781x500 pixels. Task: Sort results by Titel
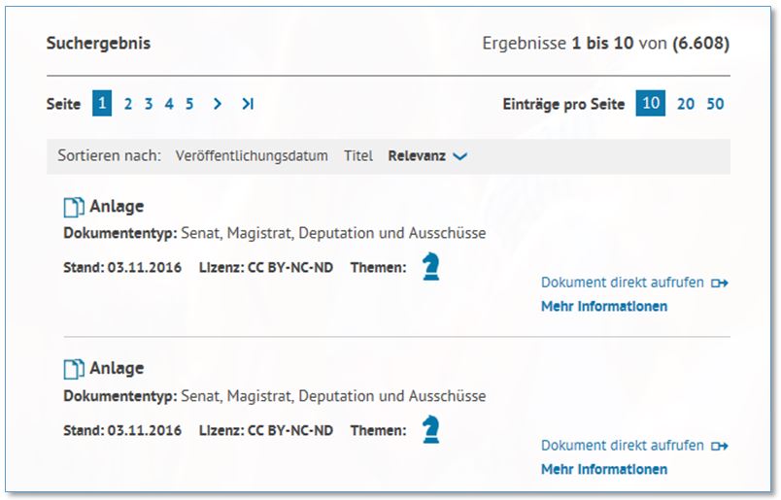(357, 155)
